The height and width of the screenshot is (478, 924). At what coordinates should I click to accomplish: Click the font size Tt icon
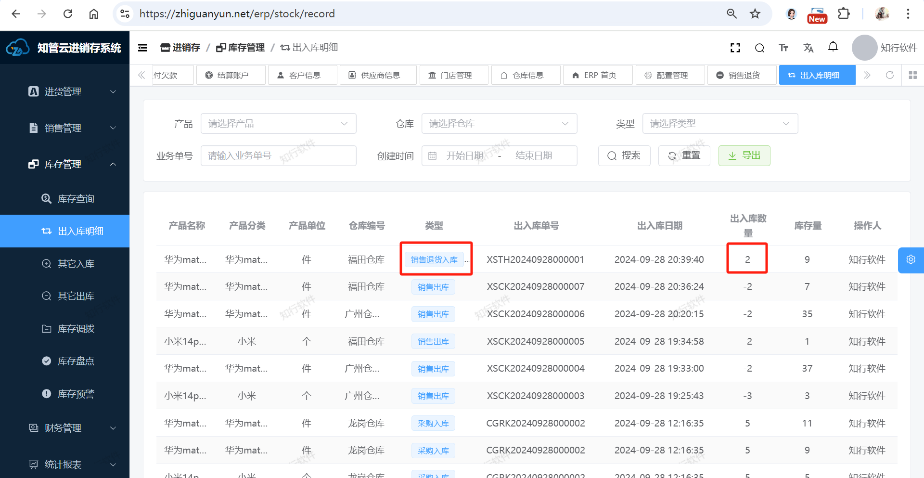783,48
